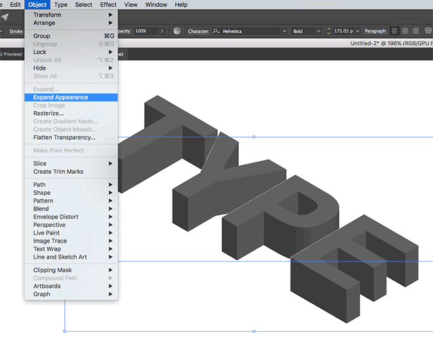Open the Effect menu in menu bar
433x341 pixels.
(x=108, y=5)
